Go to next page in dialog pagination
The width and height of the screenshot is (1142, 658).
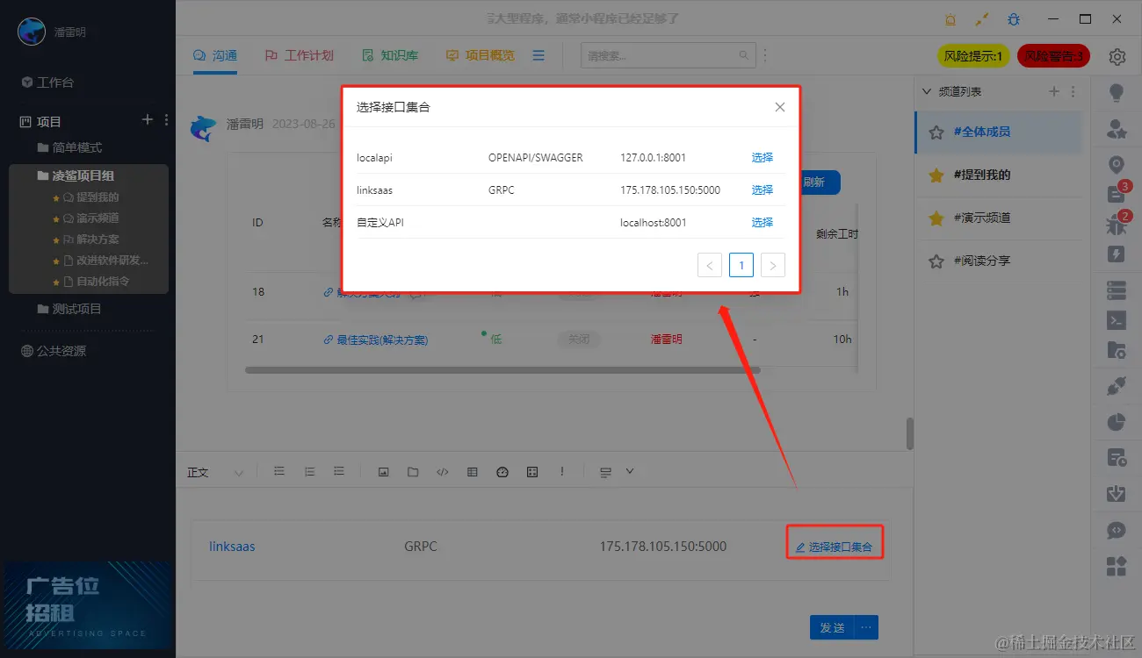[x=772, y=265]
